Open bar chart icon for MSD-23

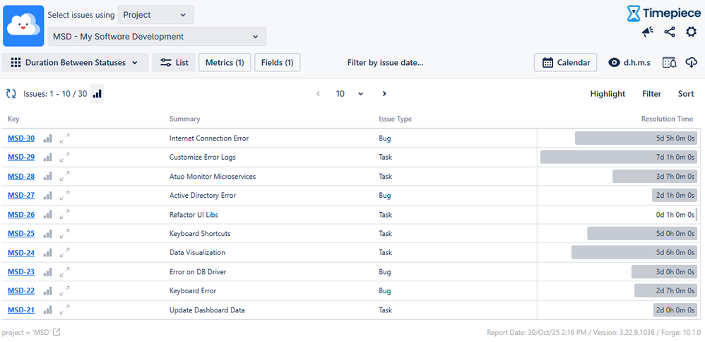point(47,272)
